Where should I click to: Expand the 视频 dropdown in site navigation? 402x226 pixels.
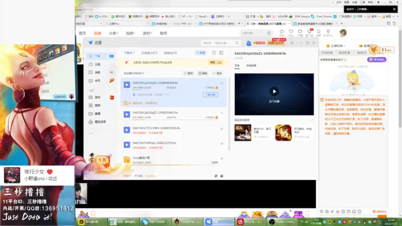(x=130, y=33)
